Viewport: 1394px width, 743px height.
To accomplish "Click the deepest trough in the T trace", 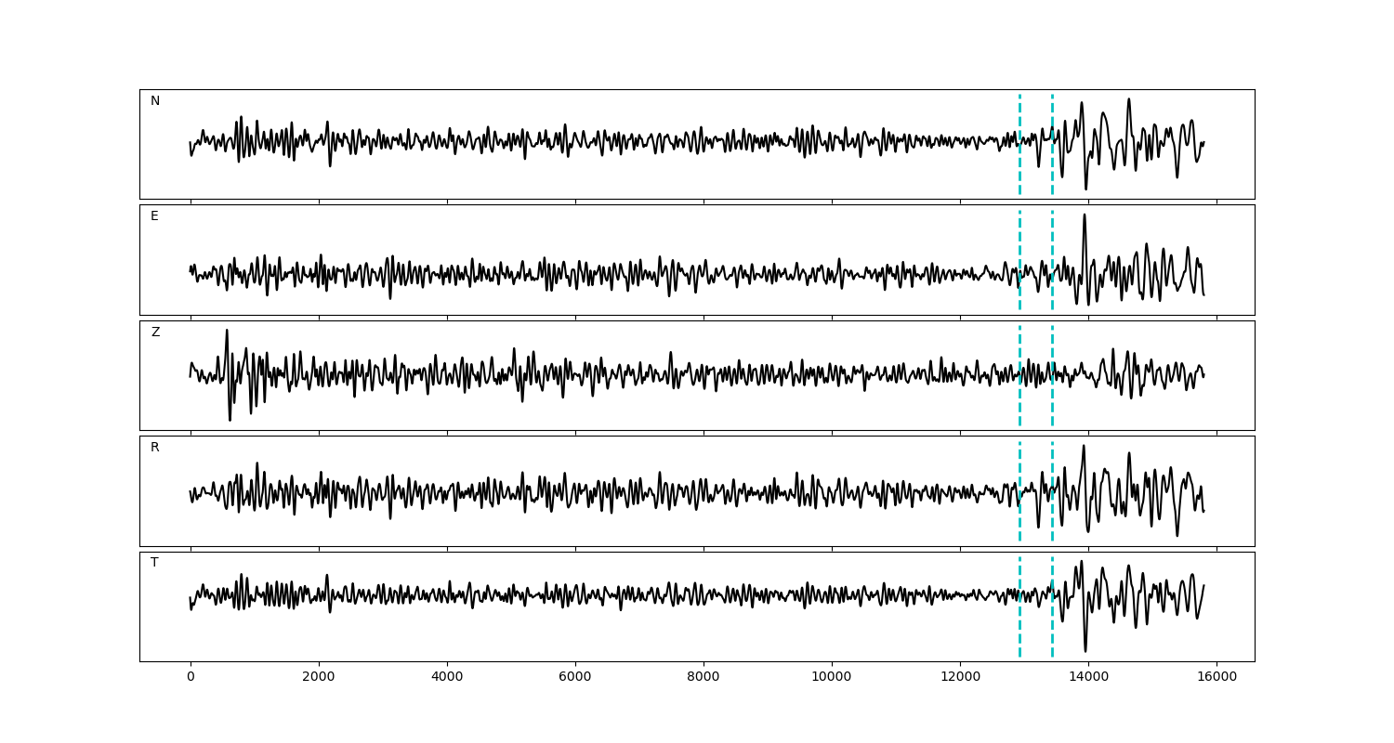I will (x=1085, y=650).
